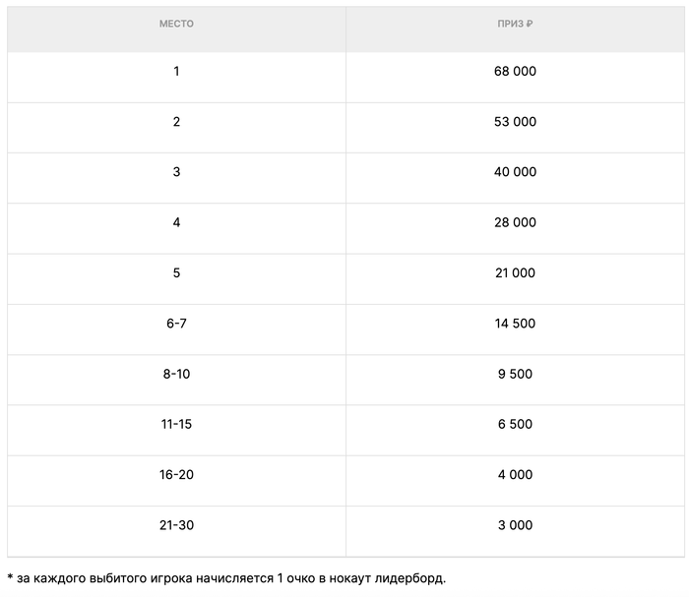Click the 21 000 prize value

(515, 272)
